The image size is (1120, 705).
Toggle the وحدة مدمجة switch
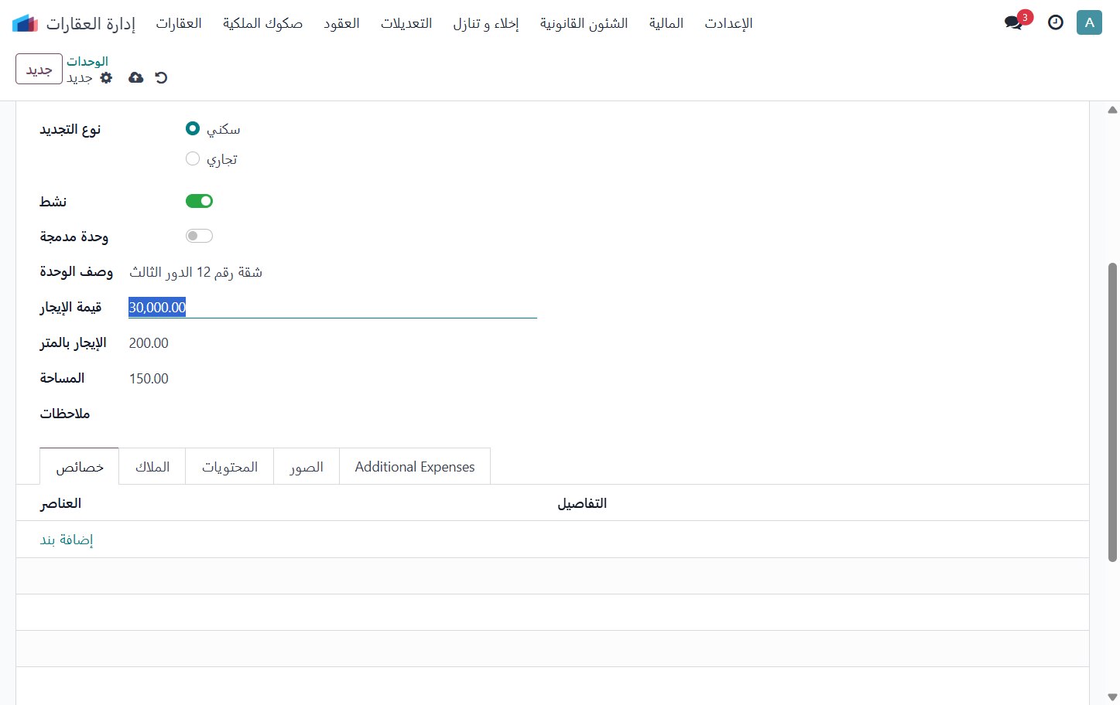(199, 236)
